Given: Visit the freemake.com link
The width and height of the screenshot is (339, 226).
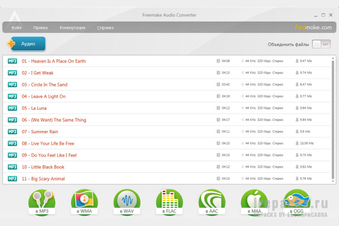Looking at the screenshot, I should (313, 28).
